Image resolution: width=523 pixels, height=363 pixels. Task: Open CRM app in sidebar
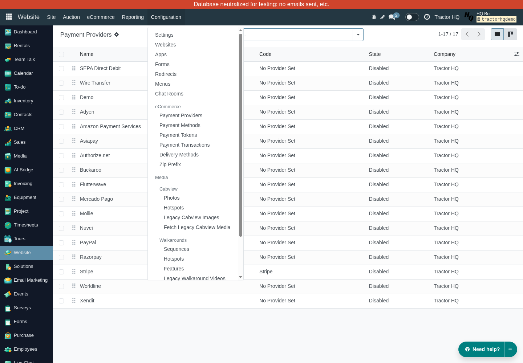point(27,129)
